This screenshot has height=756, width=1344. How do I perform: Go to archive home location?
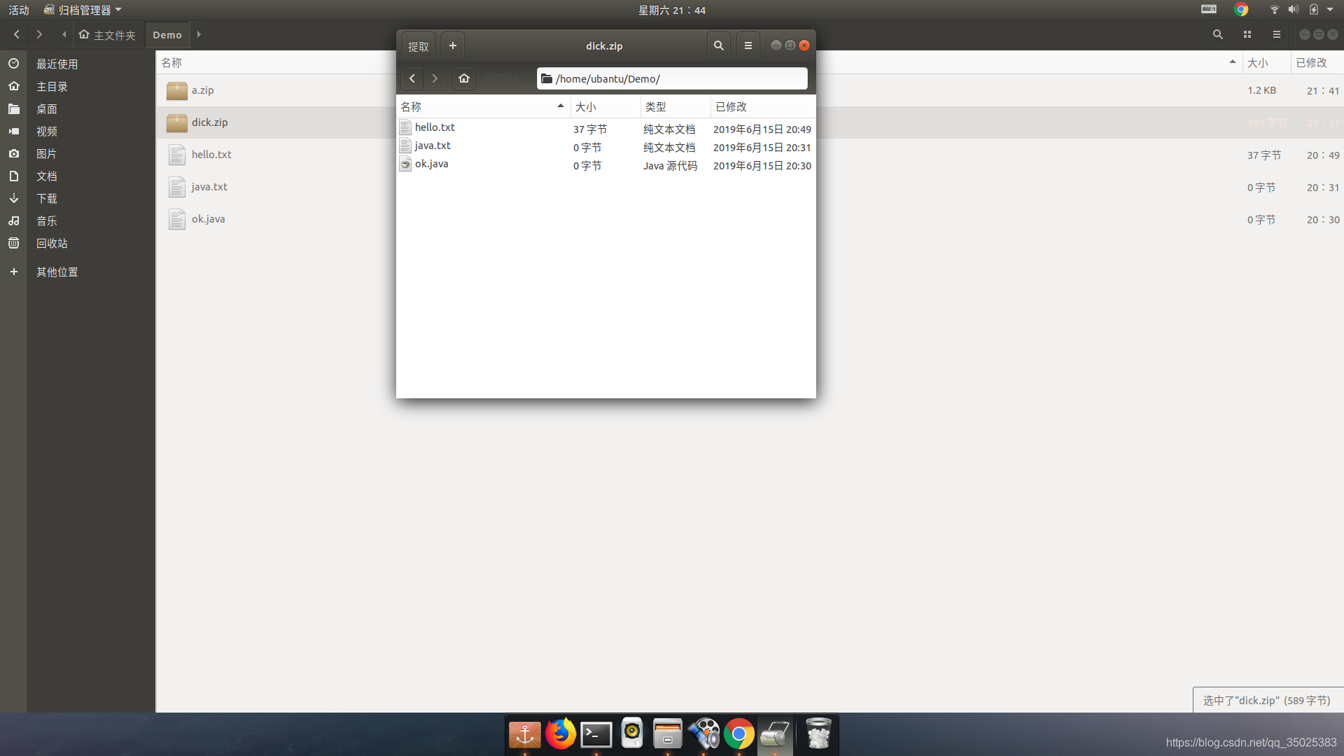tap(463, 78)
